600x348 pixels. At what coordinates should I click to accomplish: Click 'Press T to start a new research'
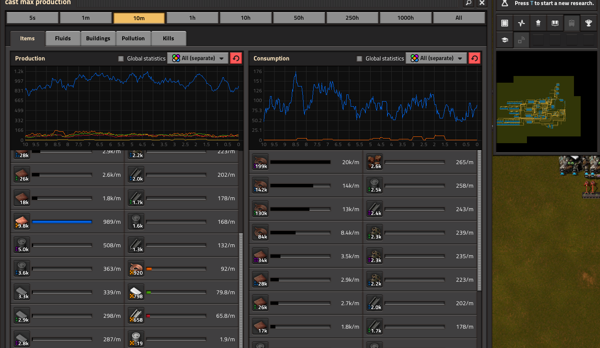(554, 3)
